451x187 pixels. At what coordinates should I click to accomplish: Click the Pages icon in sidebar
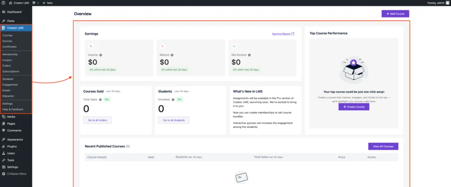coord(4,124)
